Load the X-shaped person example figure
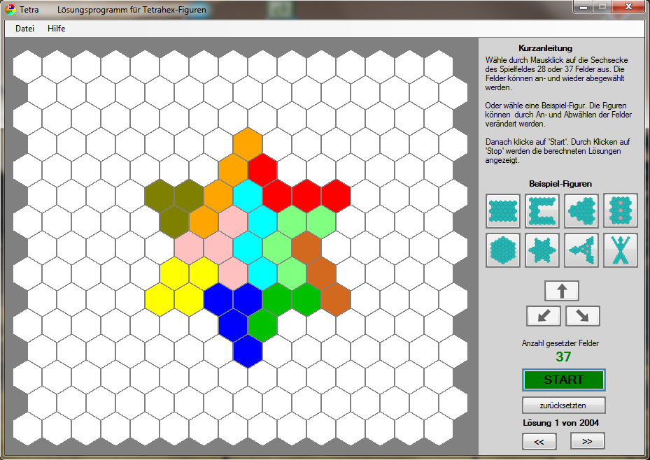The image size is (650, 460). coord(621,250)
